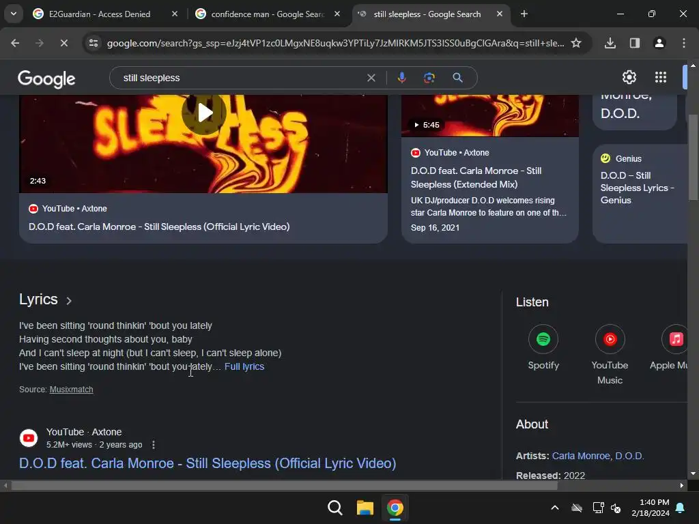The height and width of the screenshot is (524, 699).
Task: Open Google quick settings gear
Action: coord(629,78)
